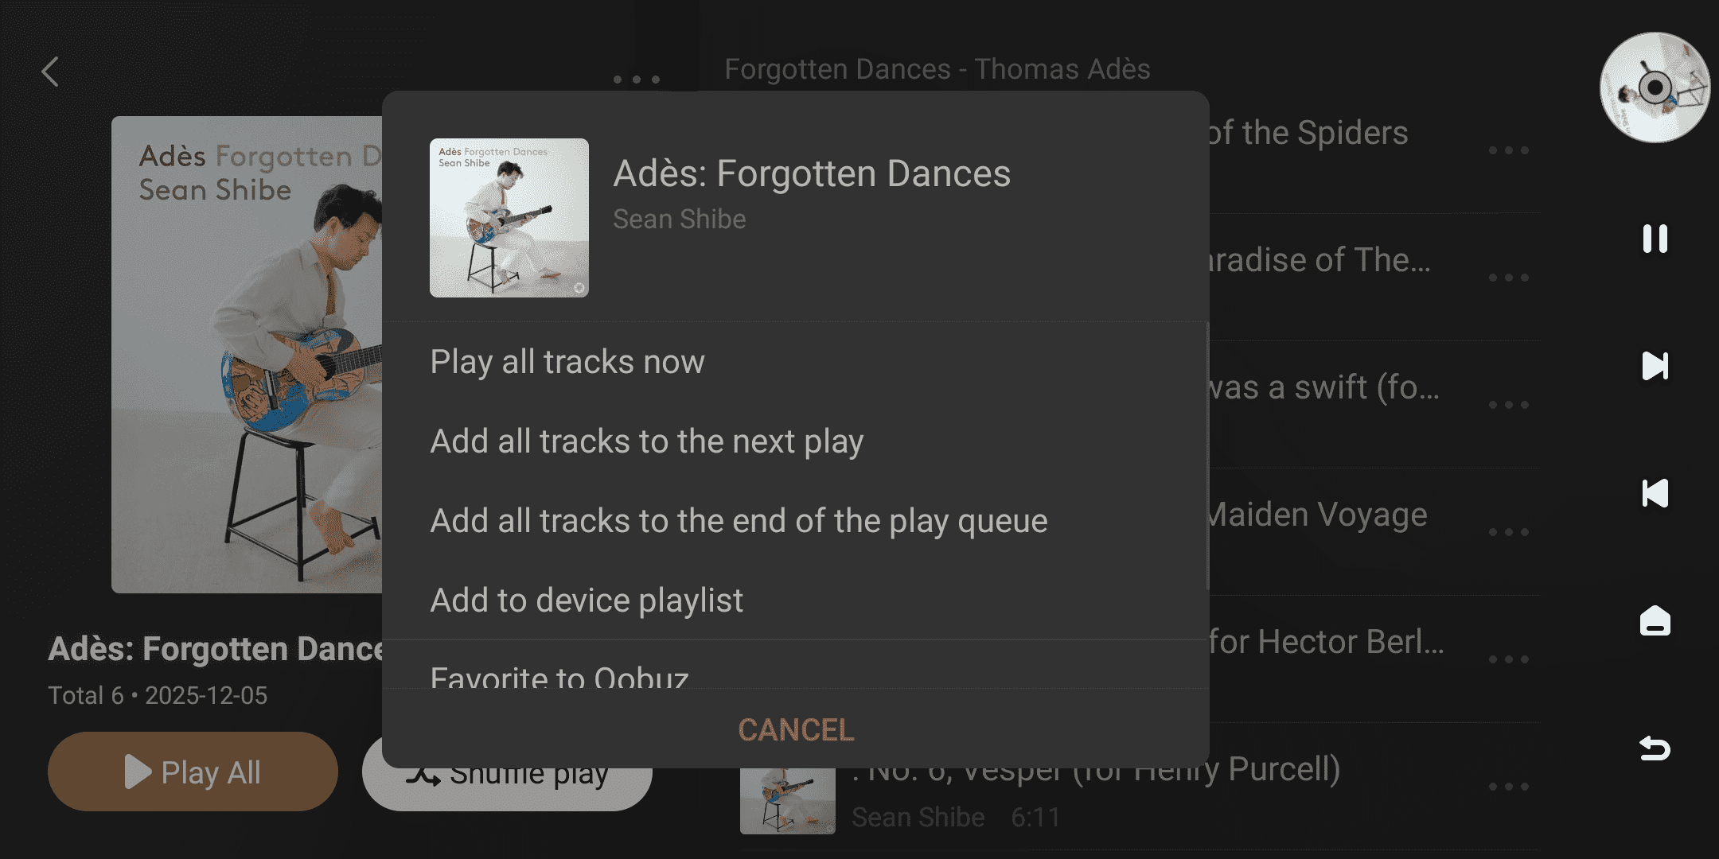Open the album's three-dot options menu

coord(637,80)
